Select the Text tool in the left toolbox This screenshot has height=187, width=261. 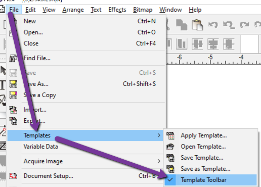3,85
